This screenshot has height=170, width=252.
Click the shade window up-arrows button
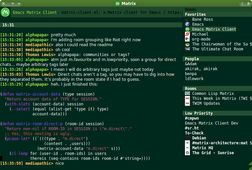pos(248,3)
